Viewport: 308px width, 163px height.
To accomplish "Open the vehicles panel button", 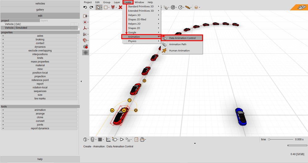I will (x=40, y=3).
